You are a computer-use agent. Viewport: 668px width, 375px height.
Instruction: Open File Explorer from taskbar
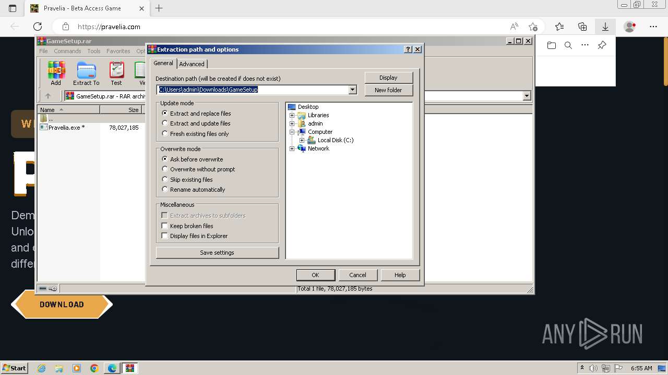[x=59, y=368]
